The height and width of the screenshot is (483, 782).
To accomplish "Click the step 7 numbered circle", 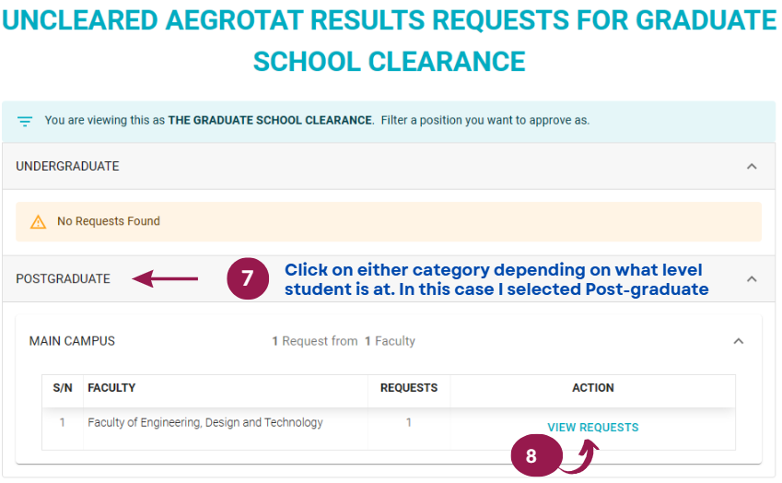I will coord(248,278).
